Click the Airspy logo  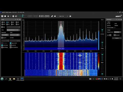coord(119,16)
